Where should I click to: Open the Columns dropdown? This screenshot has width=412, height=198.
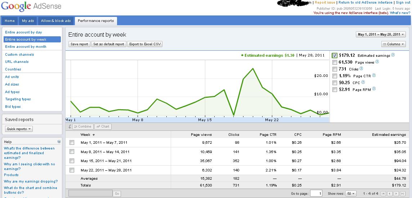(393, 44)
